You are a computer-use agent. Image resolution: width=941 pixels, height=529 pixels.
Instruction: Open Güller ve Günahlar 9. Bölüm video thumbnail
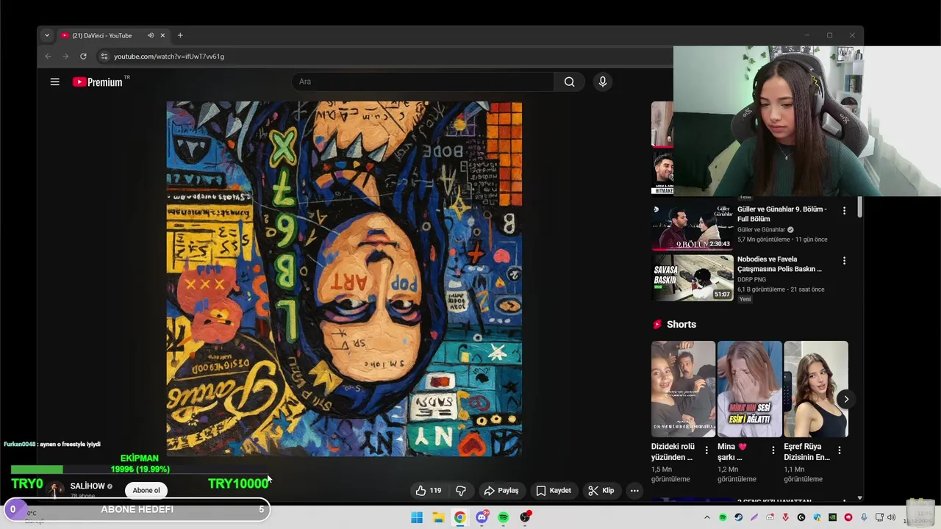[693, 228]
